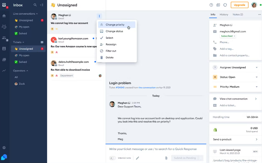The height and width of the screenshot is (163, 262).
Task: Click the chat widget icon at bottom left
Action: [x=4, y=157]
